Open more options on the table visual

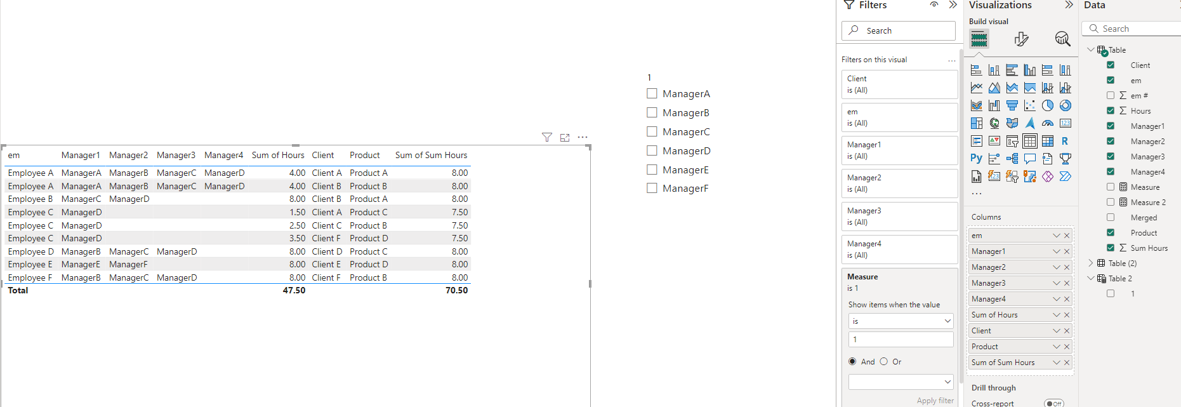click(x=583, y=137)
